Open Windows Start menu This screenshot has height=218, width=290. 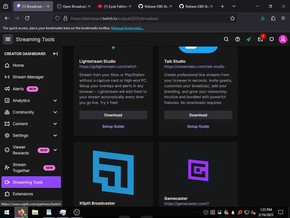coord(7,212)
